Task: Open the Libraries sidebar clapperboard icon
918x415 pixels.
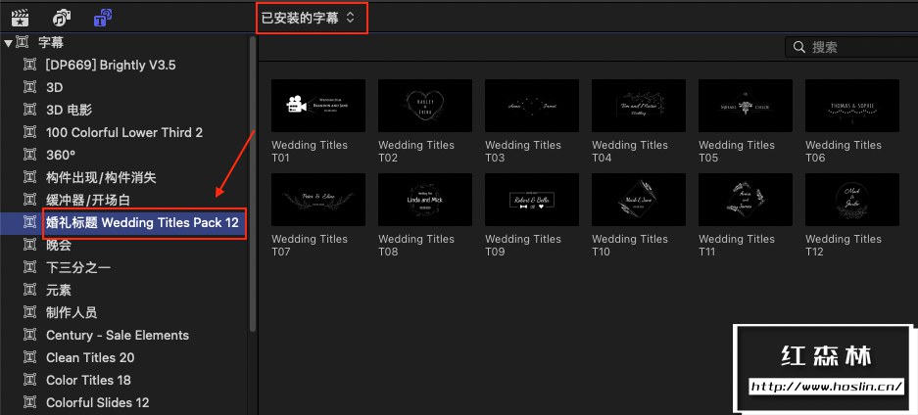Action: (20, 18)
